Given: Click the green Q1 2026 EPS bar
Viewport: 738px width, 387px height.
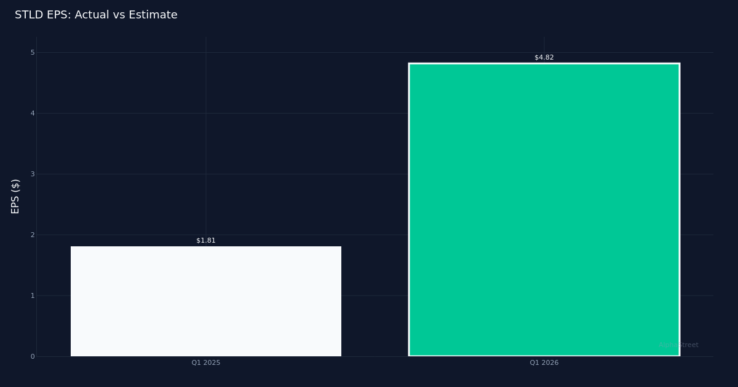Looking at the screenshot, I should tap(544, 209).
